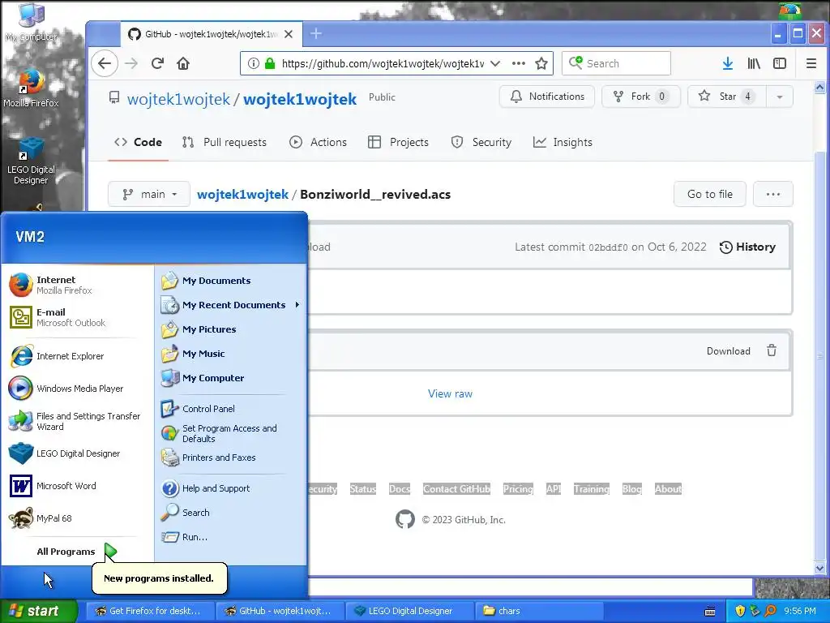This screenshot has height=623, width=830.
Task: Open a new Firefox tab
Action: [316, 34]
